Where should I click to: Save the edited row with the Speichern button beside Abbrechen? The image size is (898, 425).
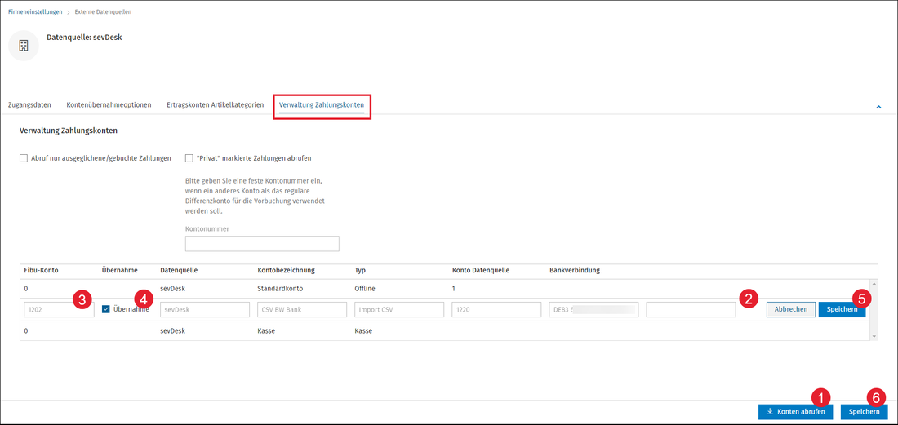[842, 309]
